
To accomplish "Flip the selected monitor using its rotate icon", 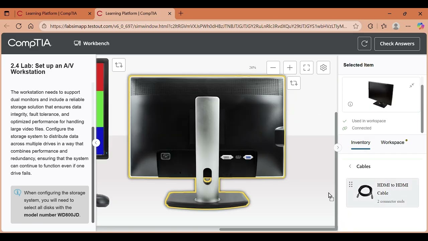I will [x=294, y=83].
